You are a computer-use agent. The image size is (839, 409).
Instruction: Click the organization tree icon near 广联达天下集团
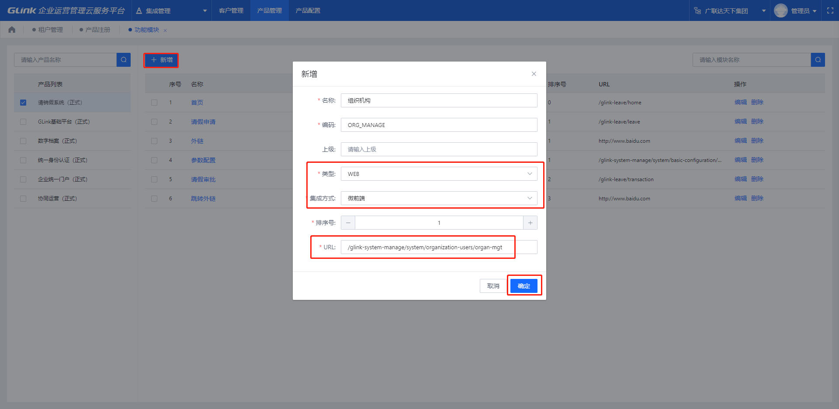coord(697,10)
